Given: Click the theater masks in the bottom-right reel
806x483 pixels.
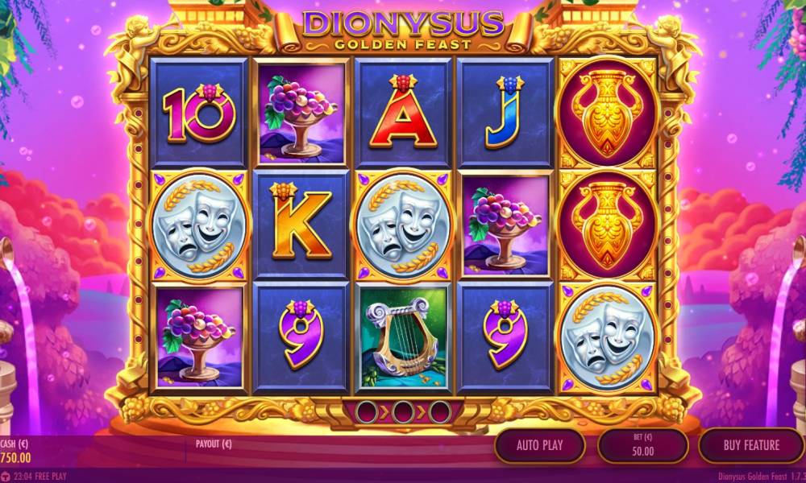Looking at the screenshot, I should [608, 337].
